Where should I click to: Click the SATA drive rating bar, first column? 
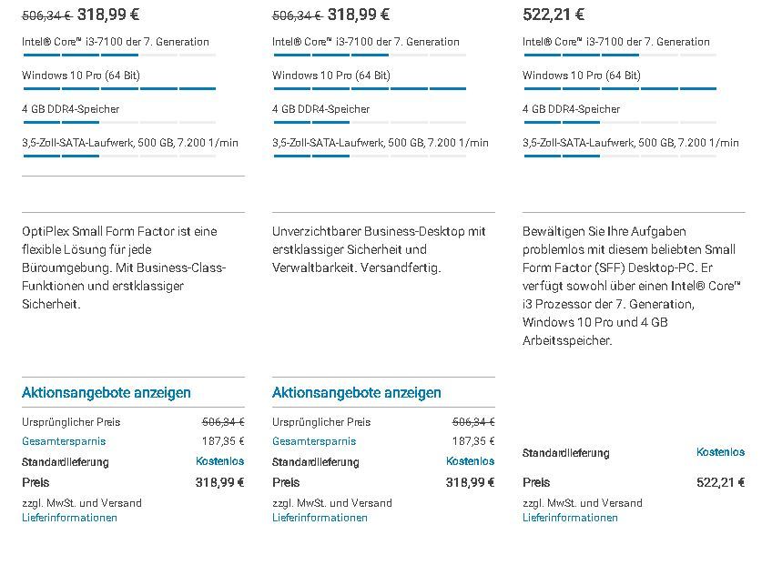[x=119, y=156]
